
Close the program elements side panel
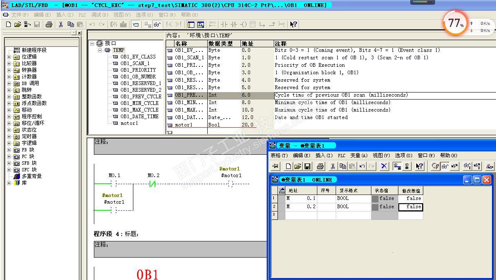[79, 33]
